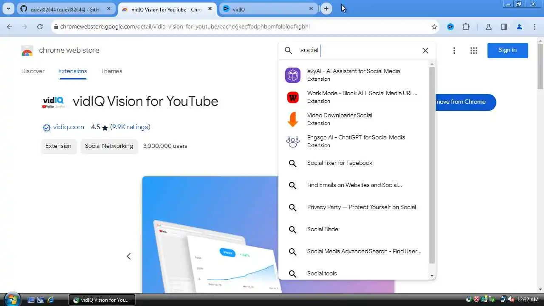544x306 pixels.
Task: Select the Engage AI ChatGPT for Social Media suggestion
Action: click(x=354, y=141)
